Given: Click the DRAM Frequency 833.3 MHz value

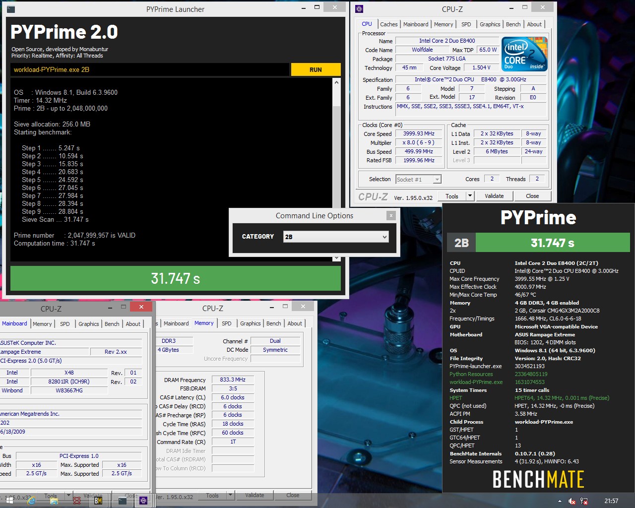Looking at the screenshot, I should [x=233, y=380].
